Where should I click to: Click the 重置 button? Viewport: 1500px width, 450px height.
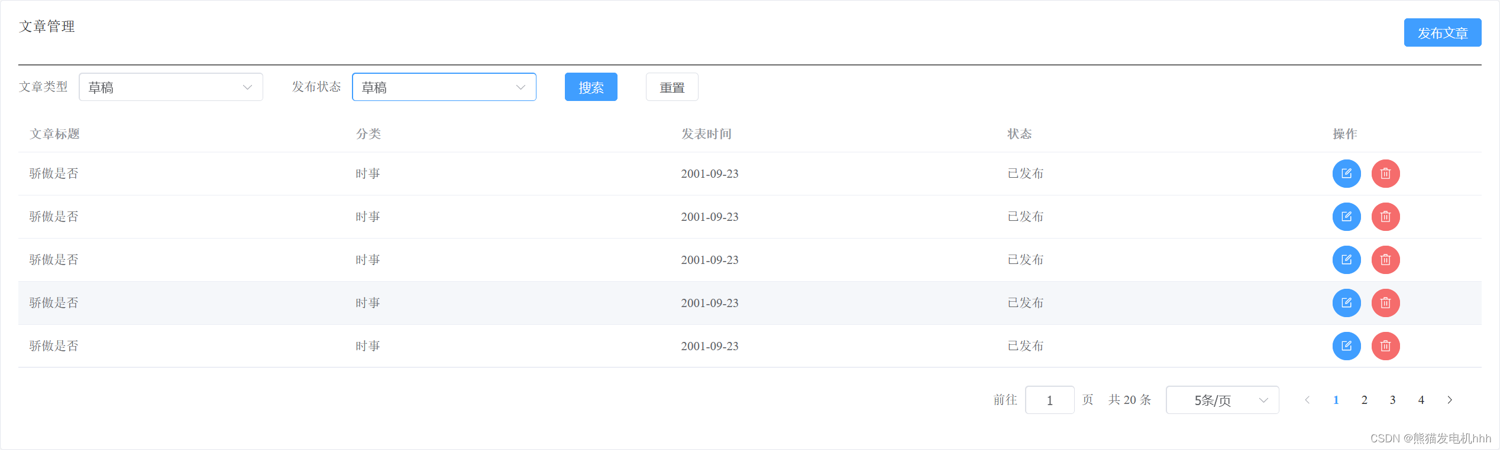click(x=672, y=87)
